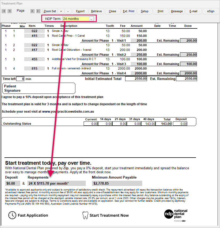Export the treatment plan
Screen dimensions: 220x228
pos(80,11)
